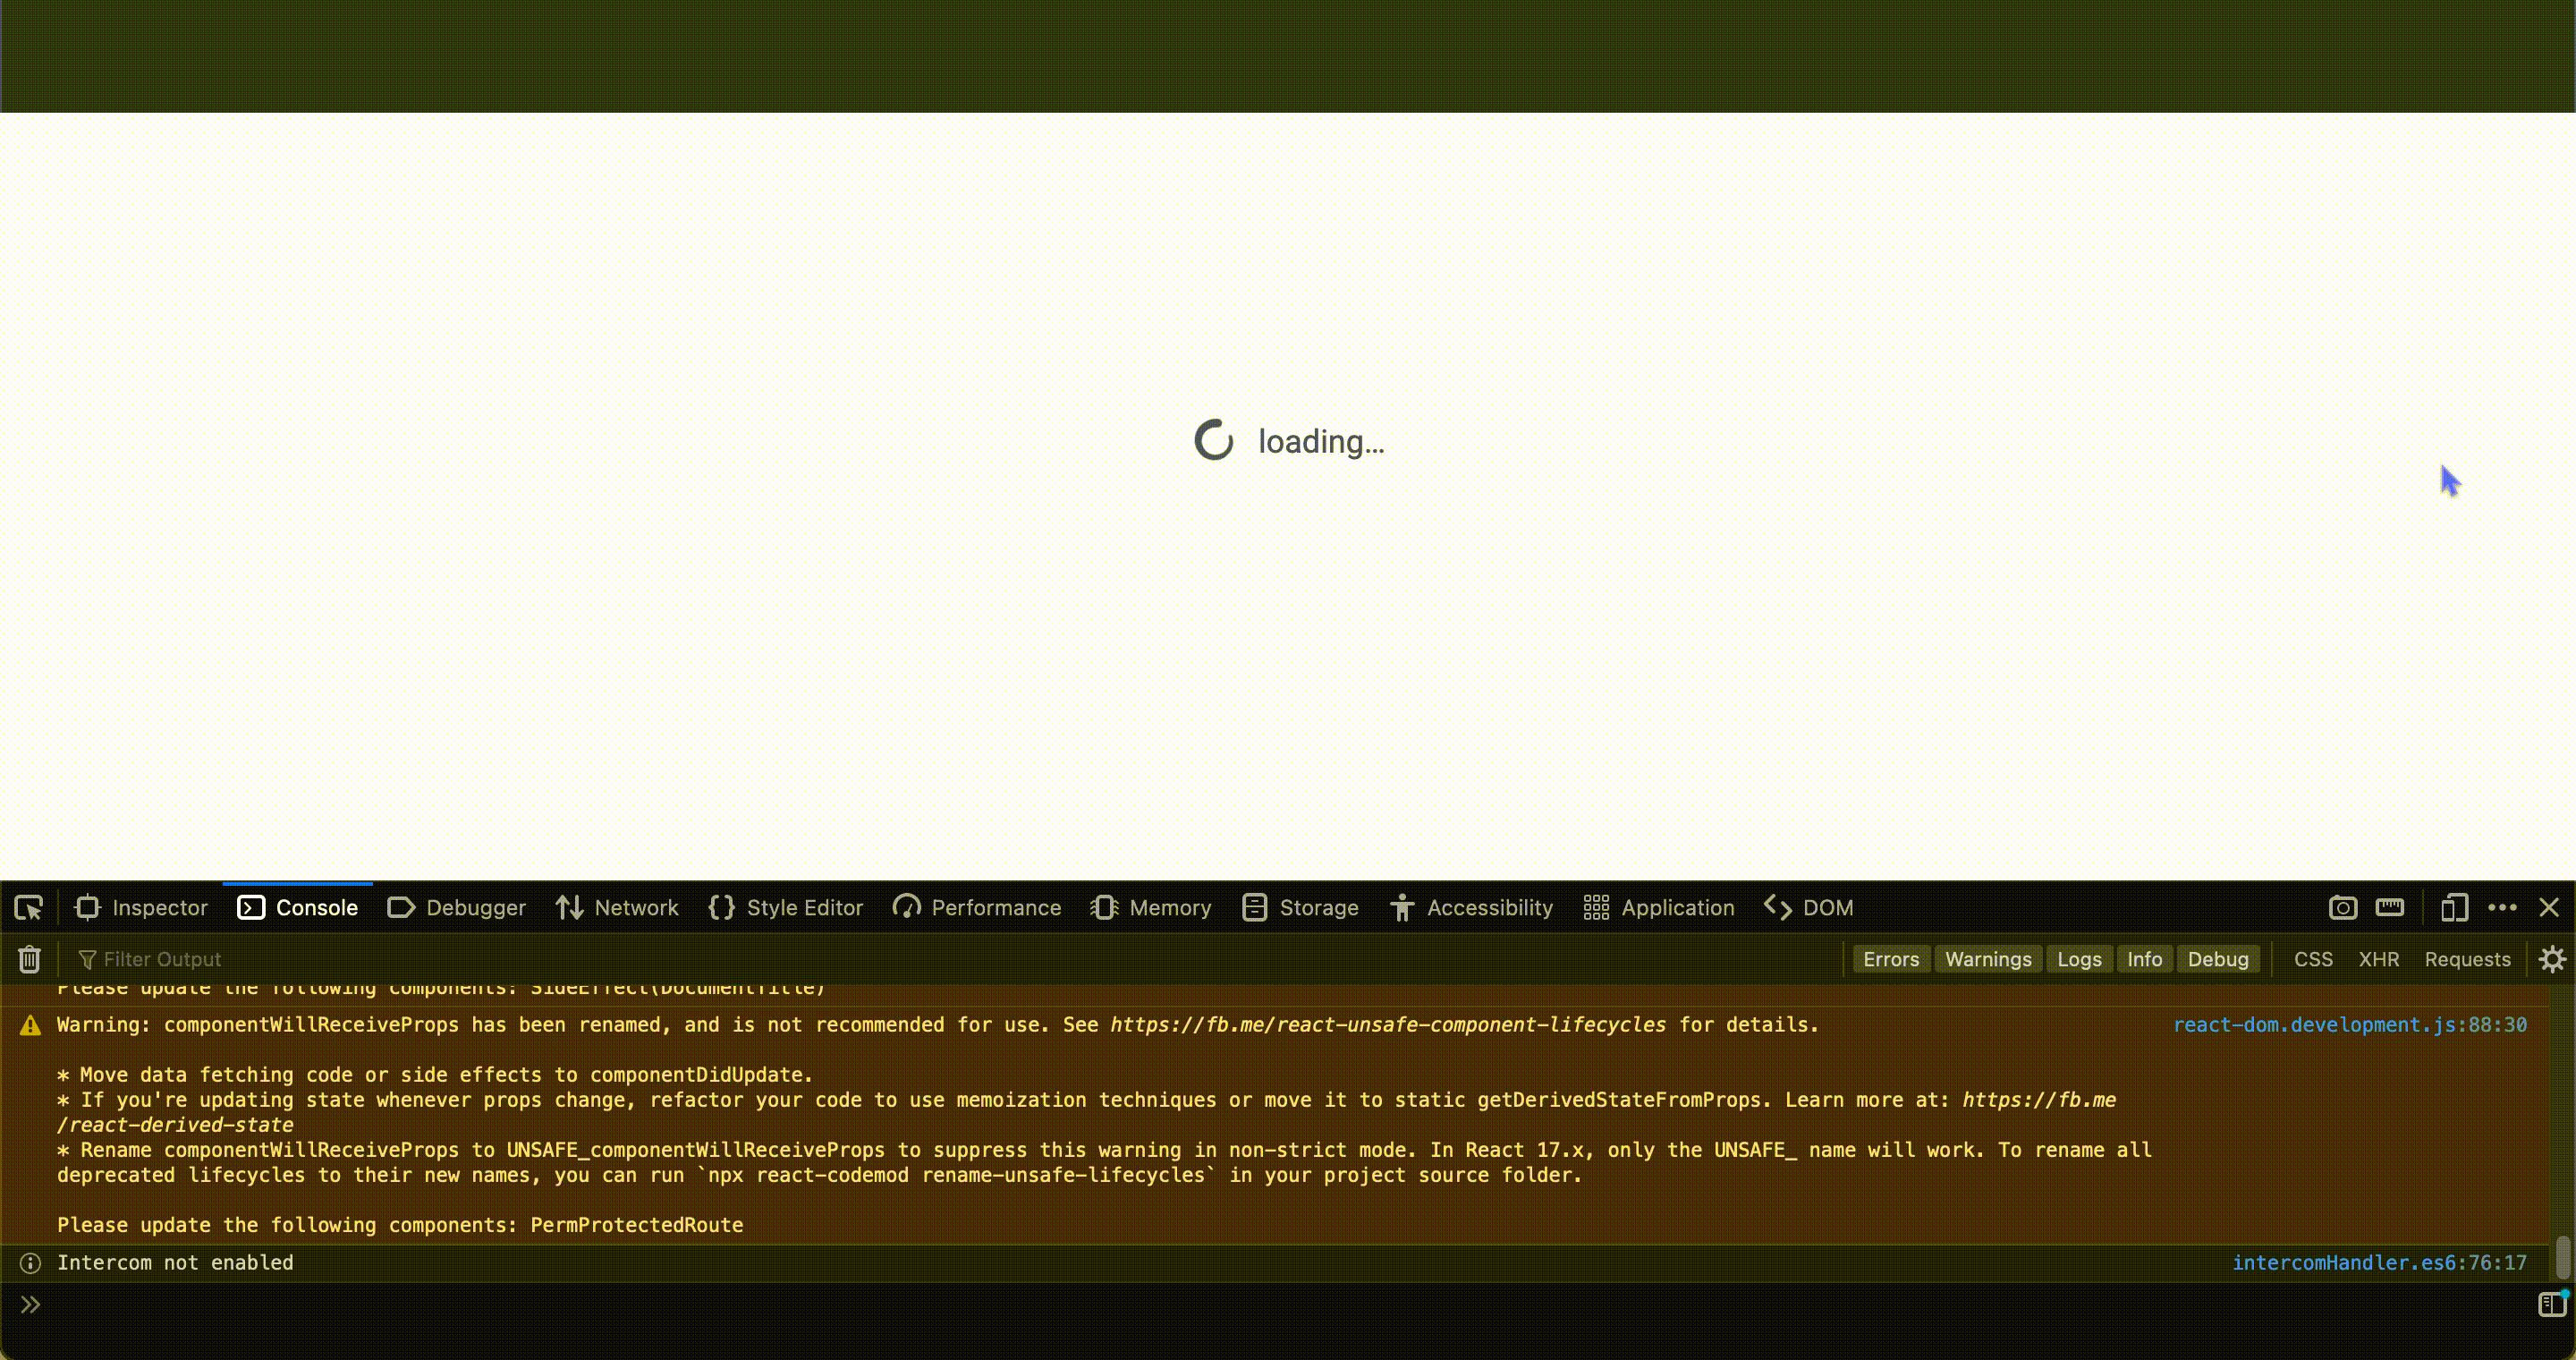The height and width of the screenshot is (1360, 2576).
Task: Open intercomHandler.es6 at line 76
Action: coord(2381,1262)
